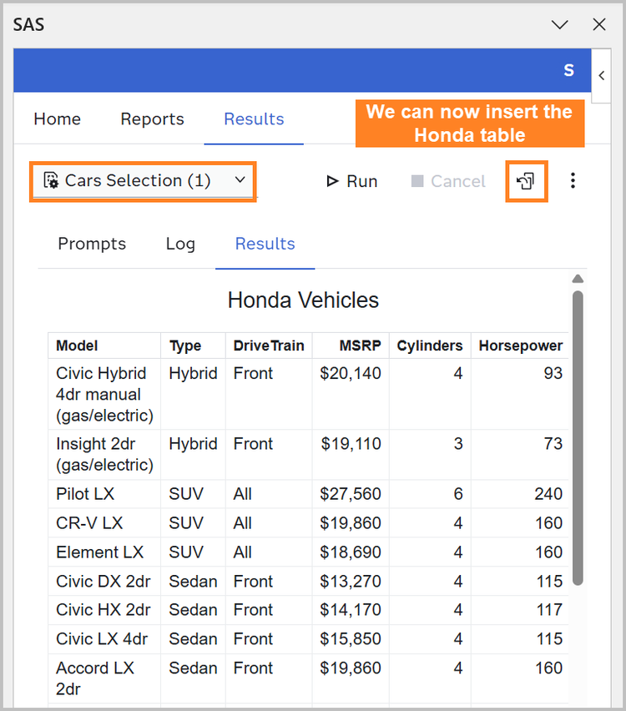626x711 pixels.
Task: Click the Accord LX 2dr model cell
Action: [104, 678]
